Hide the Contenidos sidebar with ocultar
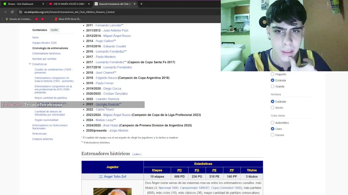348x195 pixels. click(x=54, y=30)
